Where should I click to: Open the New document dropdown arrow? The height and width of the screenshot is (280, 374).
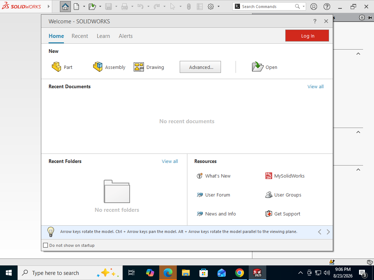coord(84,7)
